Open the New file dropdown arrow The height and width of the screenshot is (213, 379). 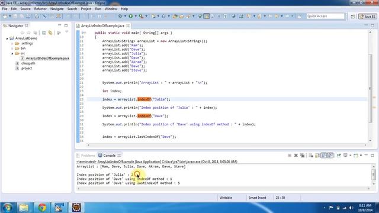tap(10, 16)
